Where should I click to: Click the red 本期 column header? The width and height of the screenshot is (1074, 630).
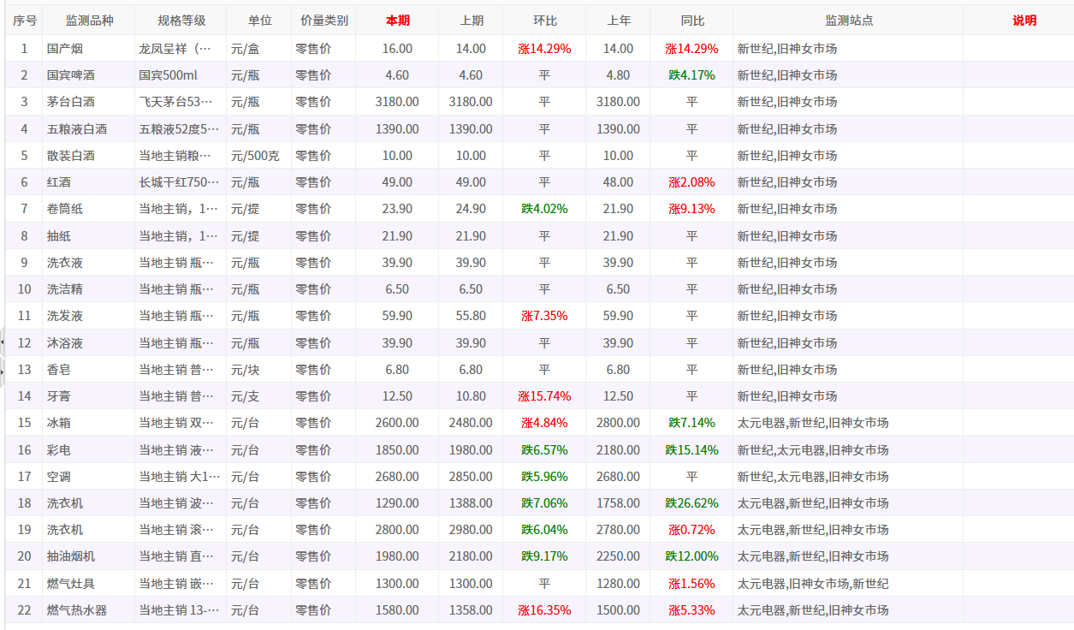click(397, 21)
